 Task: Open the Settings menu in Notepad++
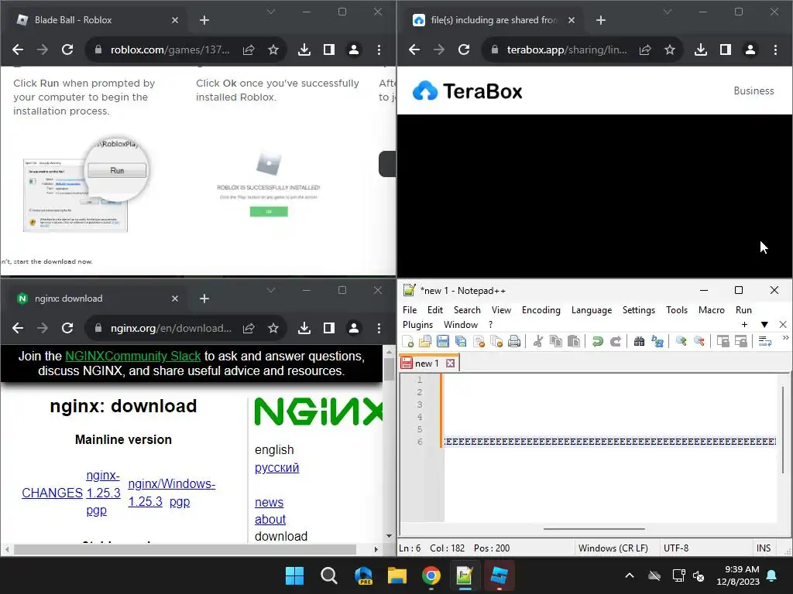(x=639, y=309)
